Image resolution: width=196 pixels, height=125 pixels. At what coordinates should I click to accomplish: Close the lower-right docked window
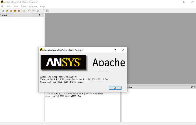(195, 87)
